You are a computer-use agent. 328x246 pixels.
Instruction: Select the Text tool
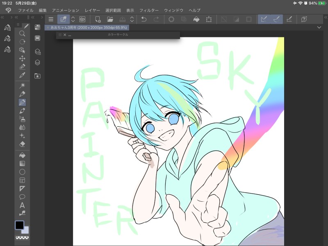coord(22,205)
